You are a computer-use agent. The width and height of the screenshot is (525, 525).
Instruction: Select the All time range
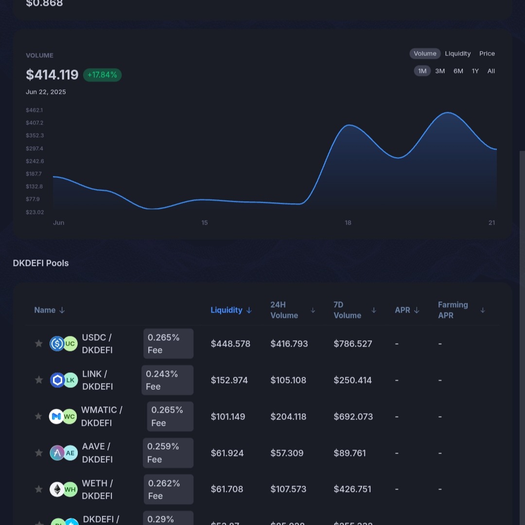tap(491, 71)
